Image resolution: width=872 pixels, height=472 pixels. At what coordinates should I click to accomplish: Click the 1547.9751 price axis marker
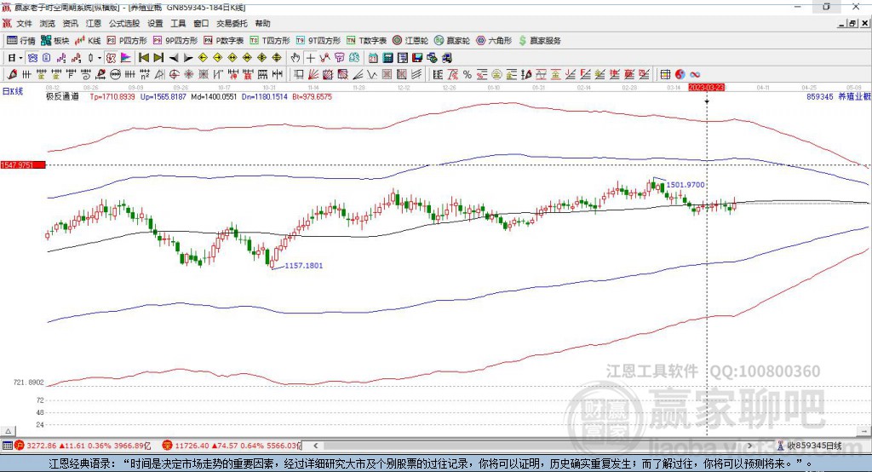(23, 165)
